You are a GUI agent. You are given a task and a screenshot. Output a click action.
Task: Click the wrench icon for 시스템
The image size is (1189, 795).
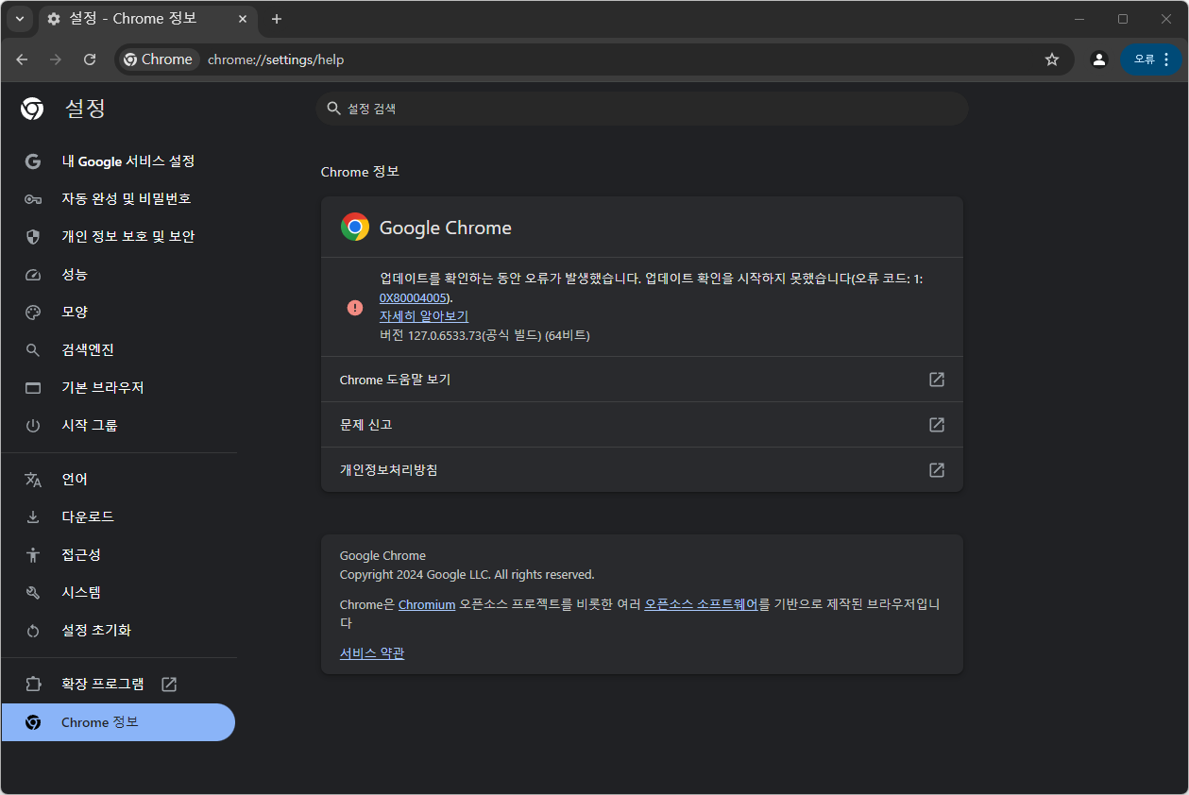(x=33, y=593)
